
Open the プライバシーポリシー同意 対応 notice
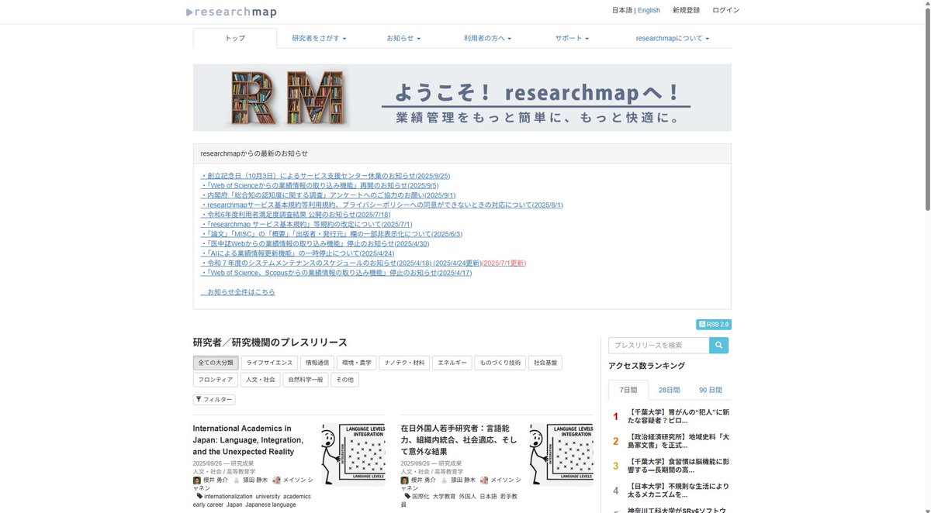tap(382, 205)
